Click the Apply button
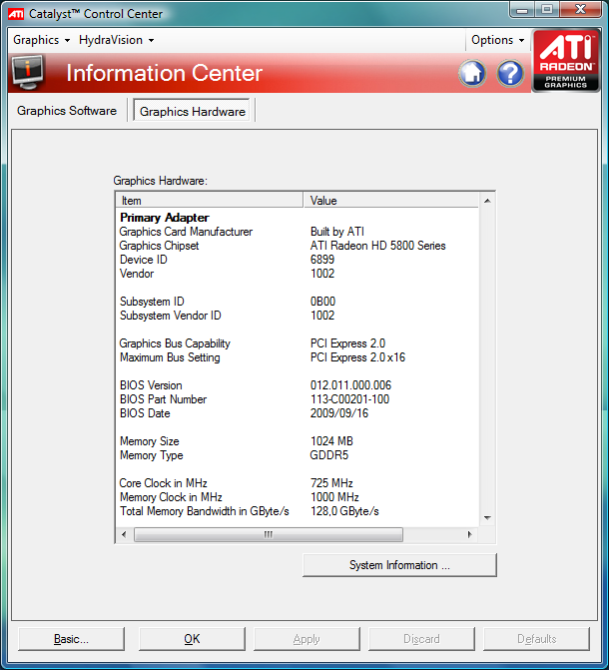The height and width of the screenshot is (670, 609). tap(306, 639)
